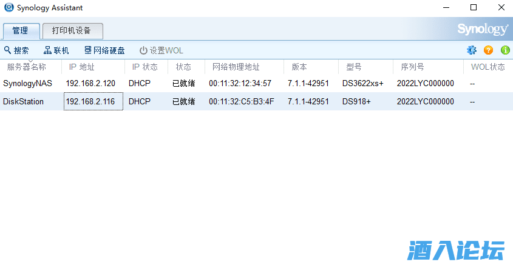Viewport: 513px width, 276px height.
Task: Sort by 状态 column header
Action: 186,67
